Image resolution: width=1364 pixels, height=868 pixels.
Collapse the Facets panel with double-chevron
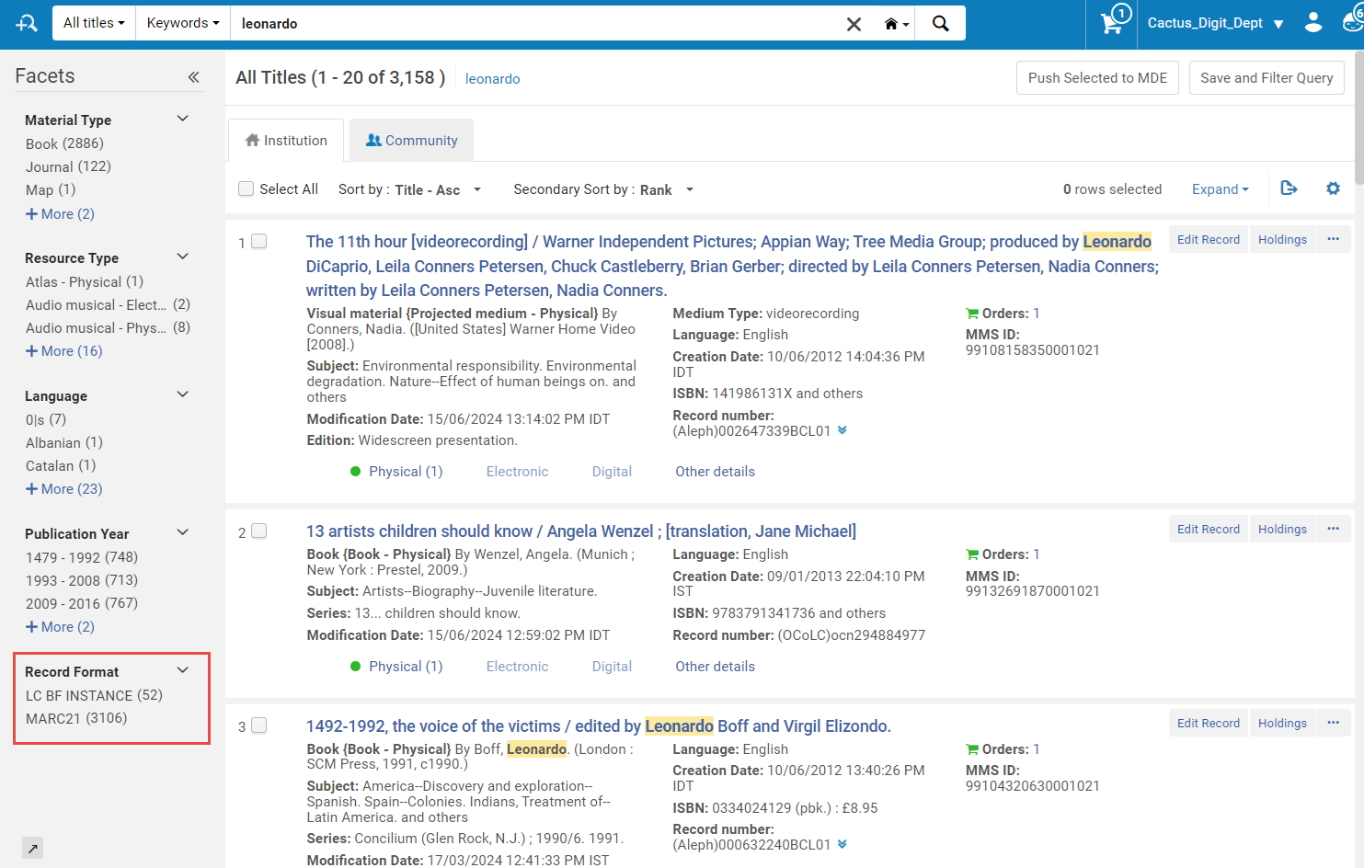point(193,77)
